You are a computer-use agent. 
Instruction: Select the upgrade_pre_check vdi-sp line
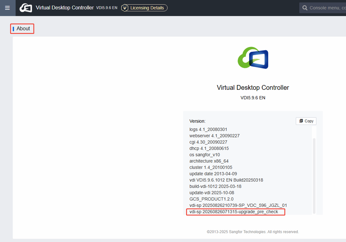pyautogui.click(x=234, y=212)
